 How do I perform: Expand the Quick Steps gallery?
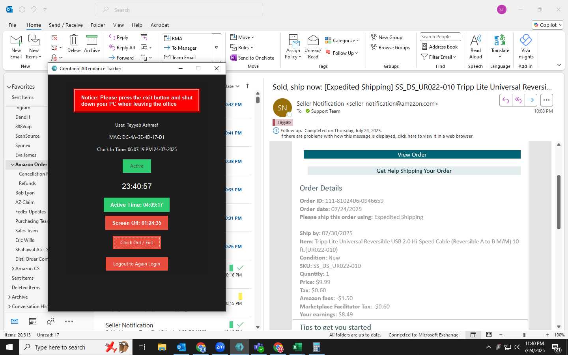(216, 48)
